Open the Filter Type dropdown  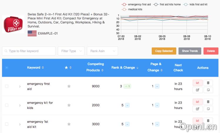pyautogui.click(x=71, y=51)
